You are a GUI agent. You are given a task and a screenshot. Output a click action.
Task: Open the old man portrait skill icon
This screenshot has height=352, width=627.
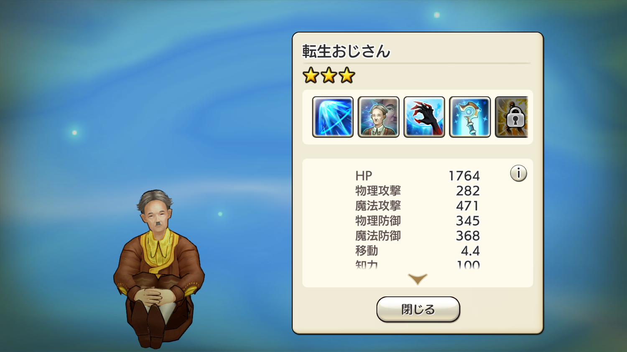[x=378, y=117]
